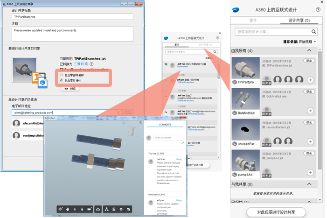Toggle 包含零部件名称 checkbox
The width and height of the screenshot is (327, 218).
61,75
